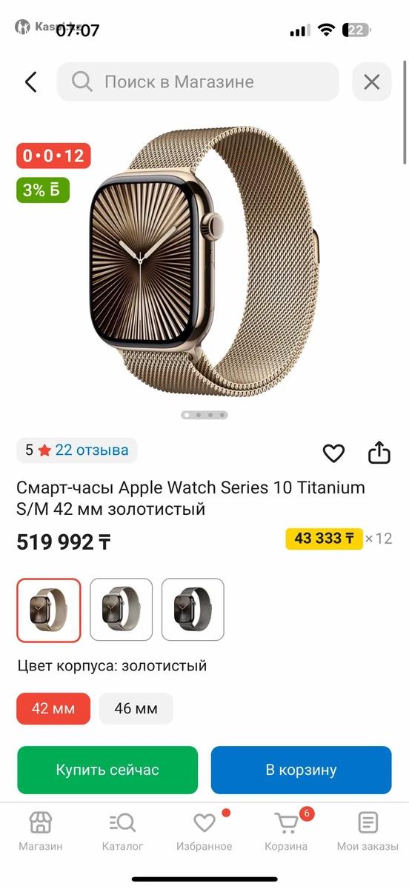The width and height of the screenshot is (409, 889).
Task: Tap the back arrow icon
Action: click(x=31, y=81)
